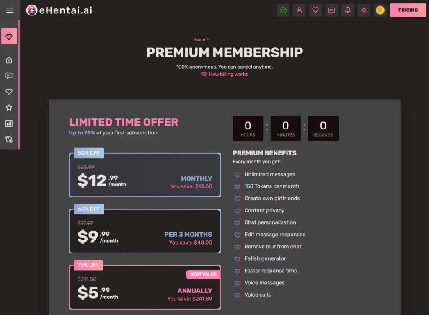Toggle light mode with the sun icon
The height and width of the screenshot is (315, 429).
[x=364, y=10]
